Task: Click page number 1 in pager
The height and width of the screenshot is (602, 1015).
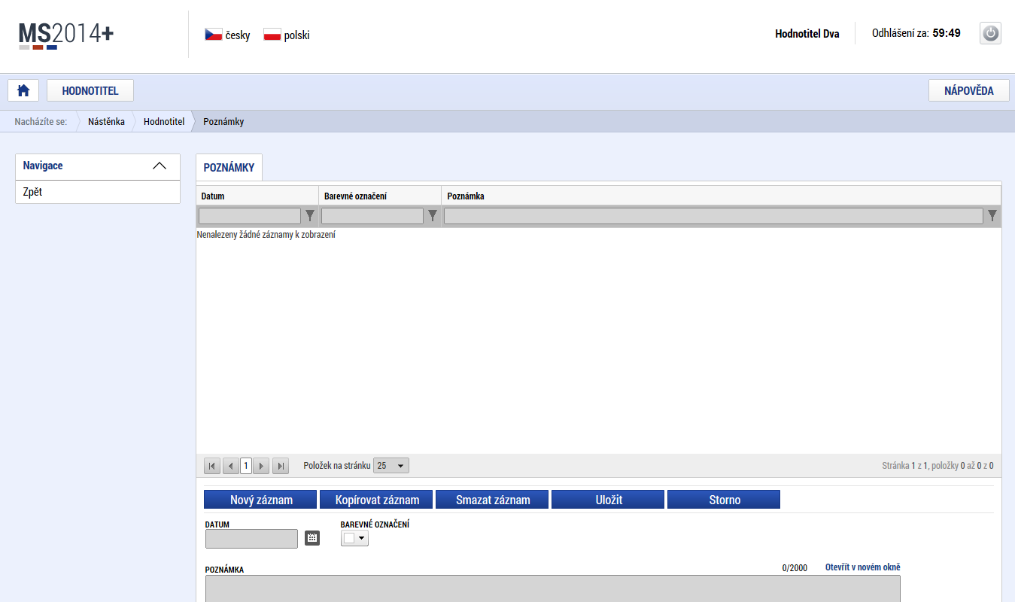Action: pos(246,466)
